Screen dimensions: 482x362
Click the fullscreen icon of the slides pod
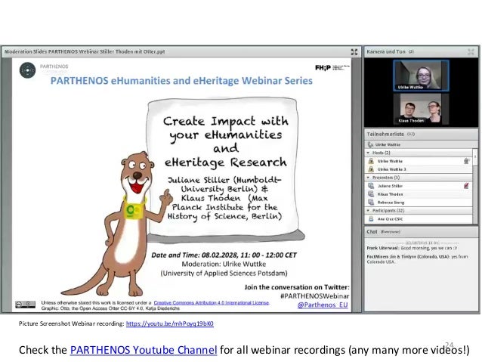[x=354, y=51]
